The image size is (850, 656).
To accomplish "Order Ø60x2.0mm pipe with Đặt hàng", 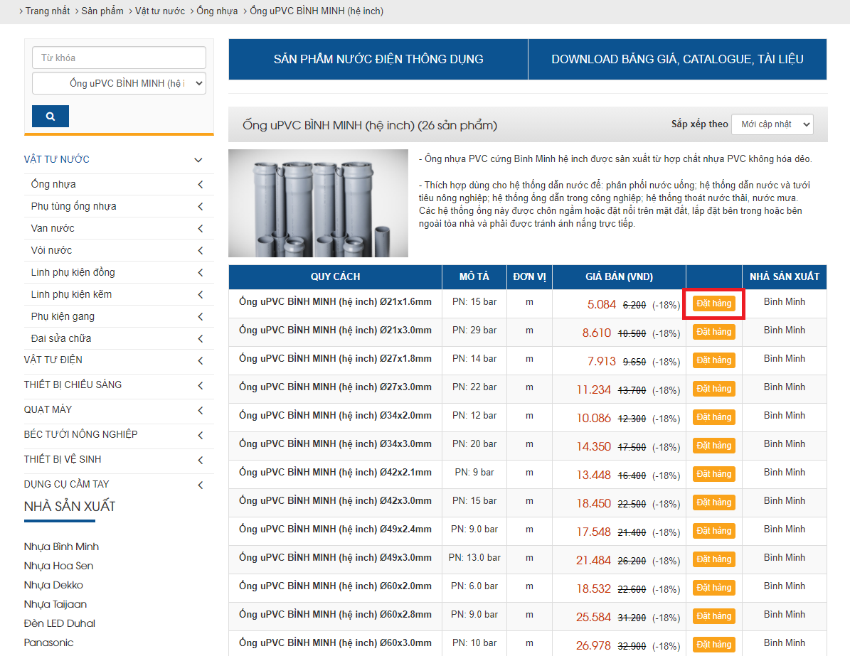I will tap(714, 588).
